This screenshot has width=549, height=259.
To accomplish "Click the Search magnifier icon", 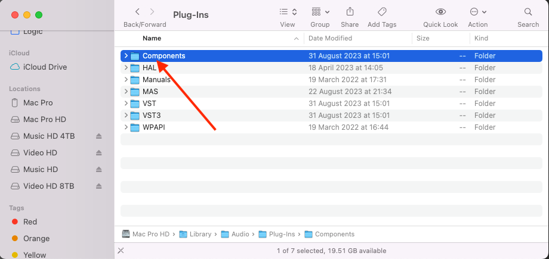I will coord(528,12).
